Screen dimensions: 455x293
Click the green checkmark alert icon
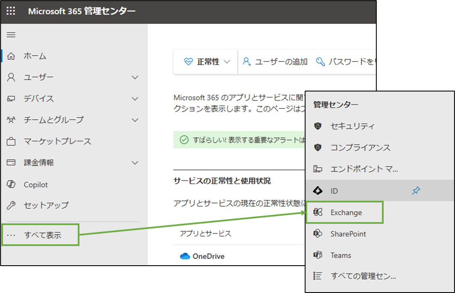[x=184, y=140]
